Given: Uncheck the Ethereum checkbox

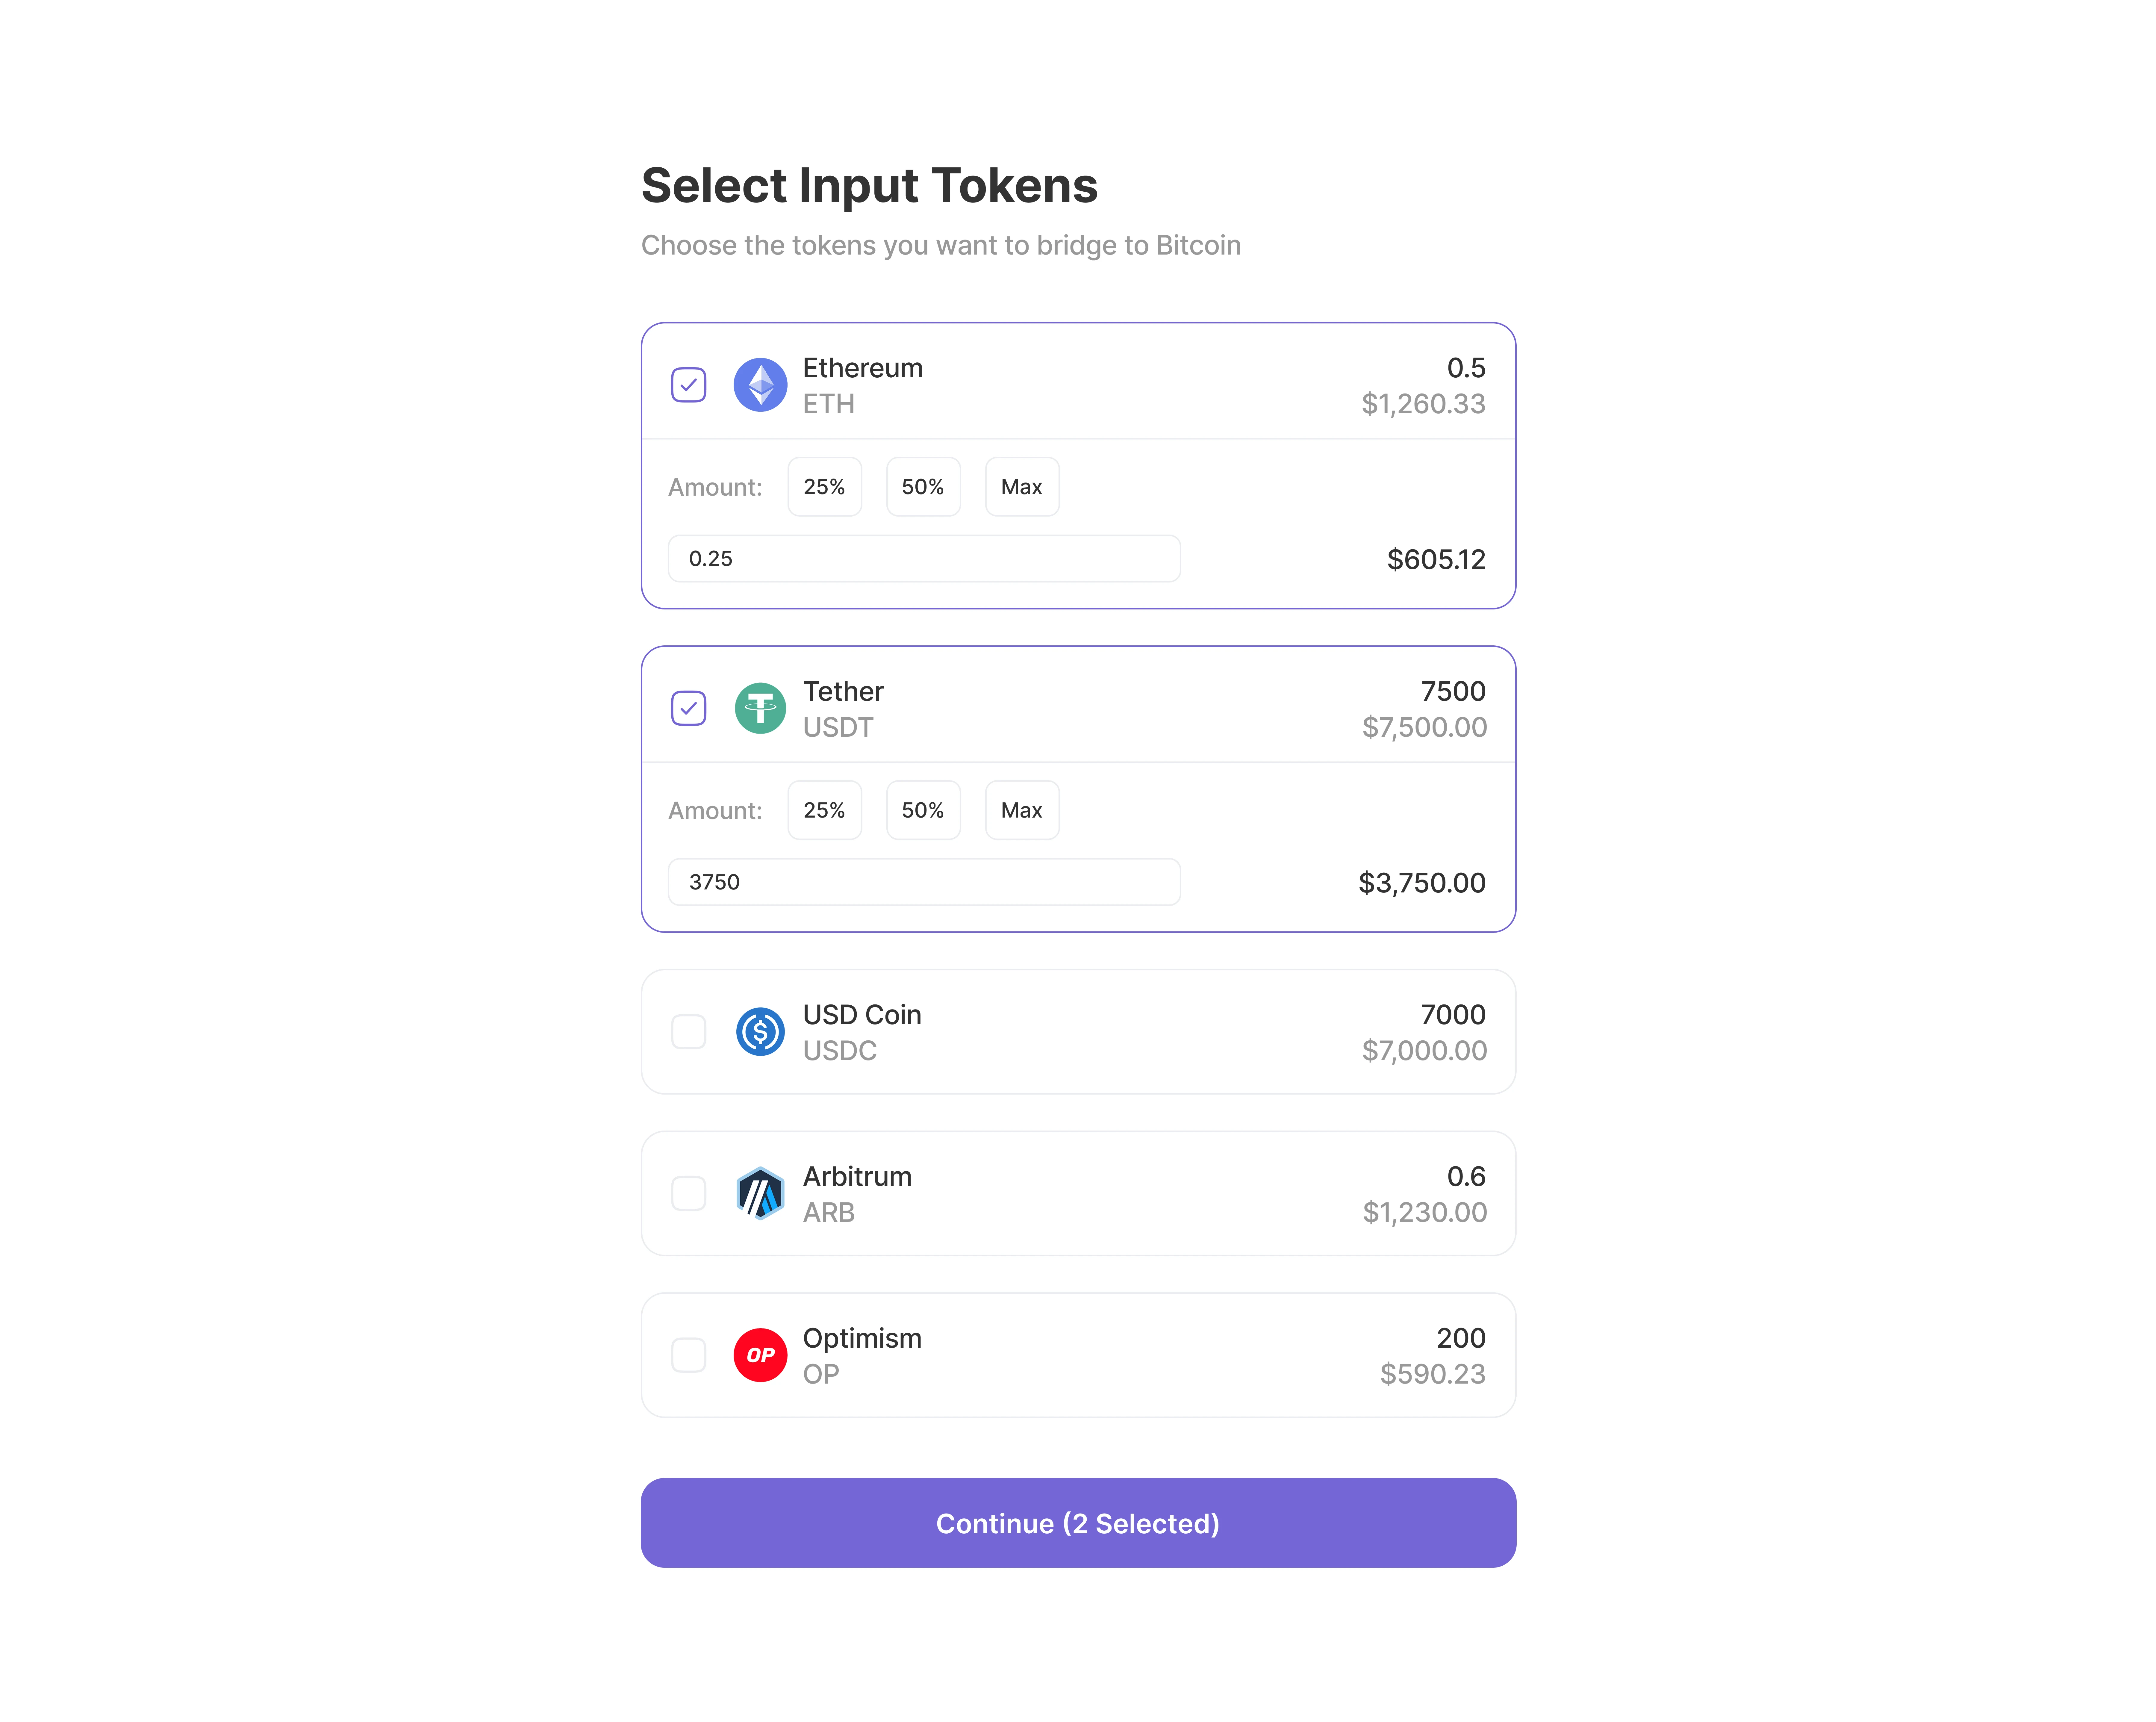Looking at the screenshot, I should click(688, 385).
